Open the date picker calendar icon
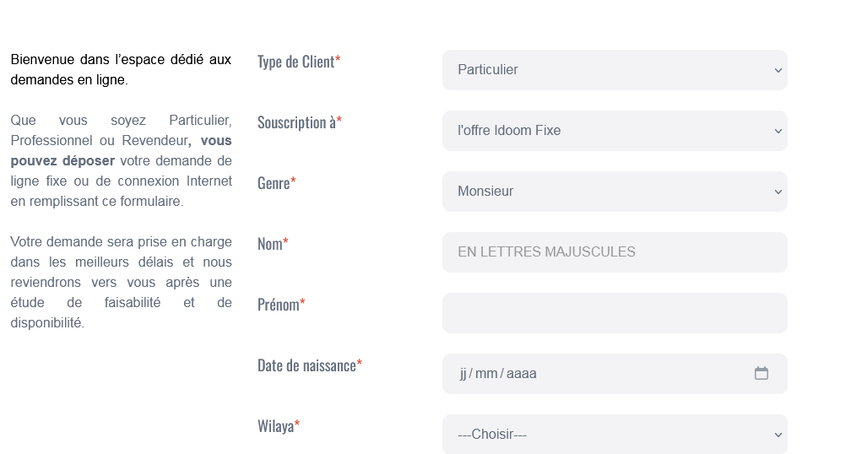This screenshot has height=454, width=851. (x=761, y=373)
